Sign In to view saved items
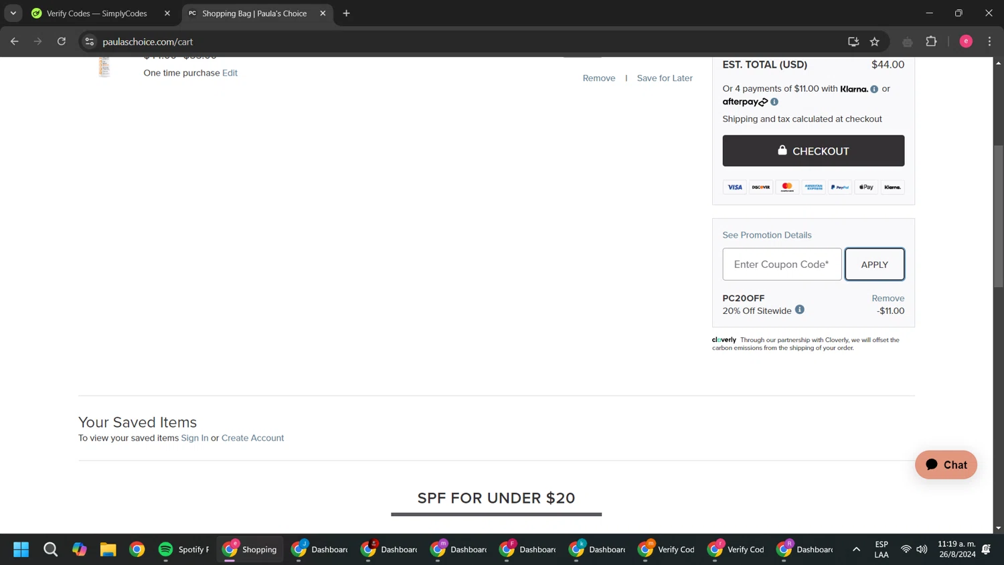The width and height of the screenshot is (1004, 565). pos(195,438)
